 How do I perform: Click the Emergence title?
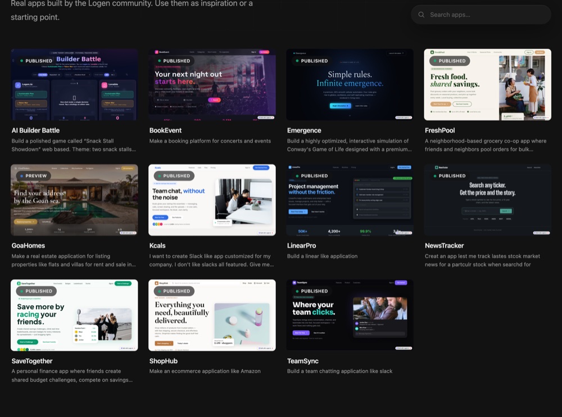[x=304, y=130]
